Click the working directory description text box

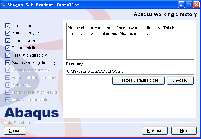(130, 41)
